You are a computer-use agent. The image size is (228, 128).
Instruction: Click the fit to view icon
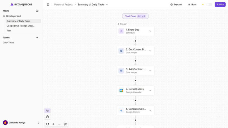(x=65, y=124)
